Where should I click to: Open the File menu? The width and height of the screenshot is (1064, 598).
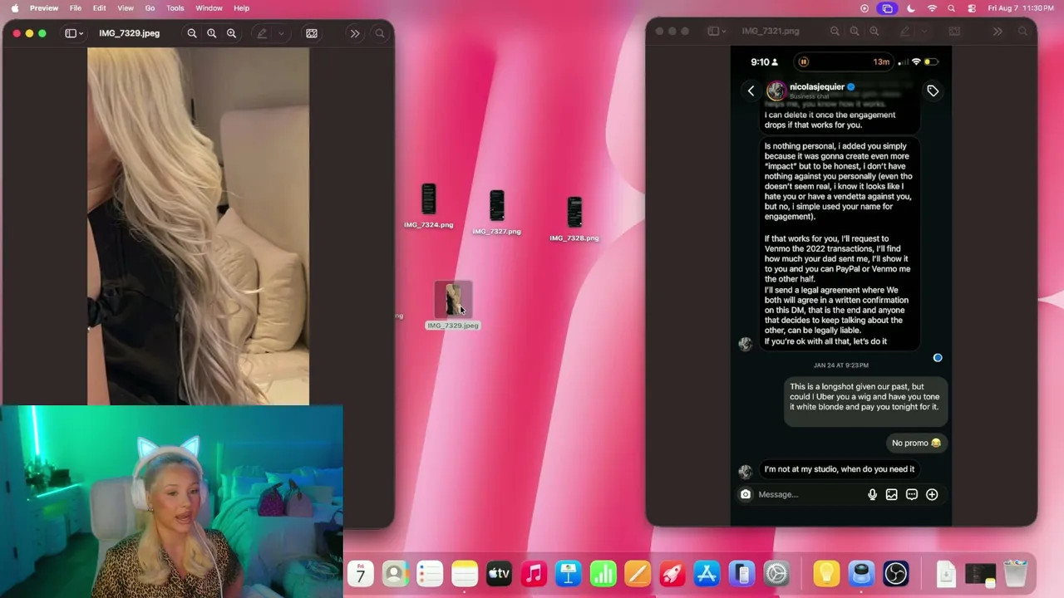pos(76,8)
